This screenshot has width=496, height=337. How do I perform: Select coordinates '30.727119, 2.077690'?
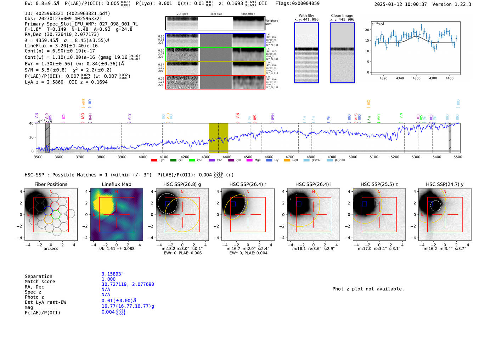click(x=128, y=284)
